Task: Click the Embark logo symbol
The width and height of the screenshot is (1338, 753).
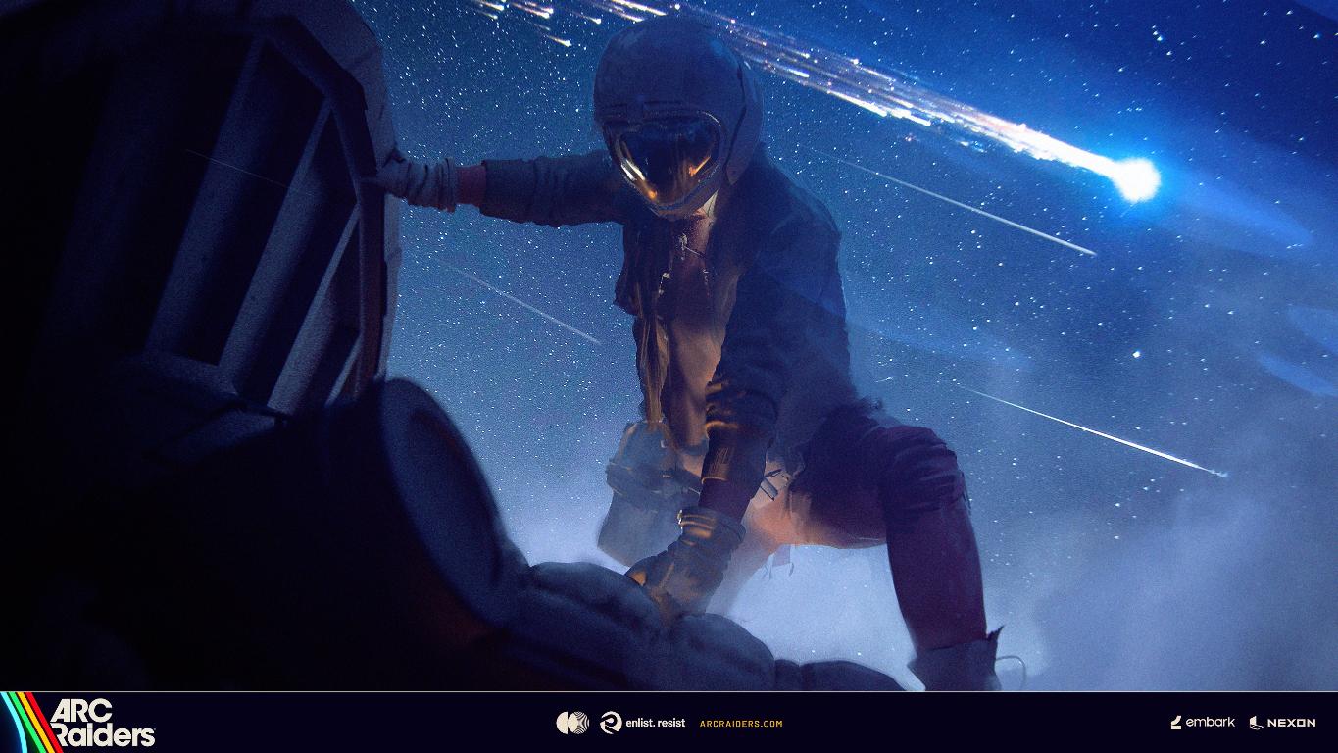Action: pos(1177,723)
